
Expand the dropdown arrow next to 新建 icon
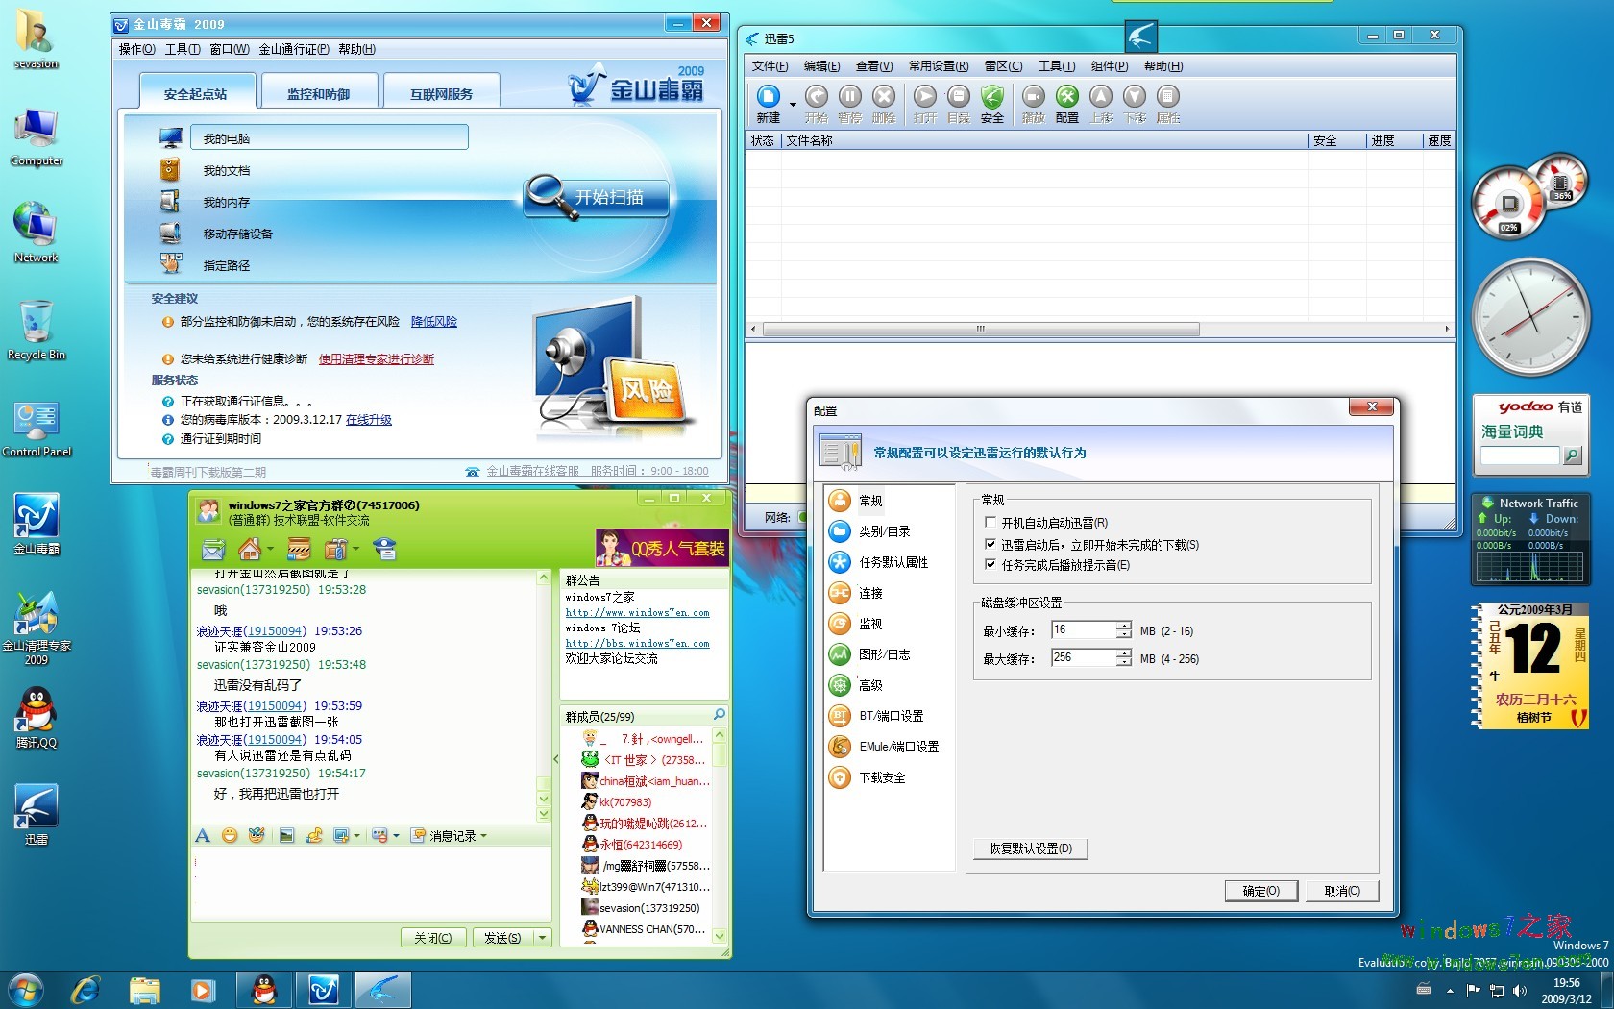[x=793, y=104]
